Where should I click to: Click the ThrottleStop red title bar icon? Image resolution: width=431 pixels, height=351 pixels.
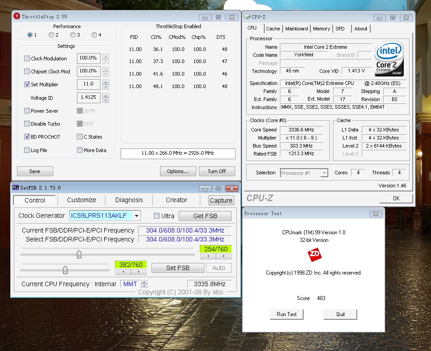(x=17, y=16)
